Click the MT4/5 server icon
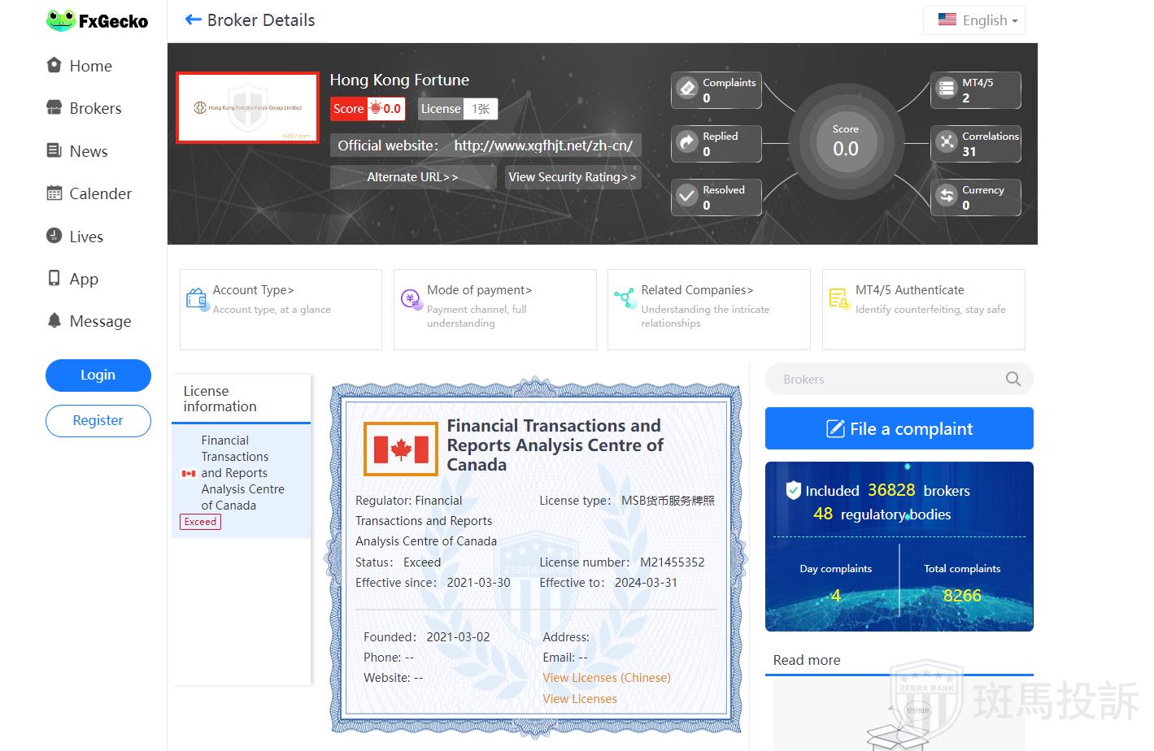The width and height of the screenshot is (1154, 751). pyautogui.click(x=947, y=88)
